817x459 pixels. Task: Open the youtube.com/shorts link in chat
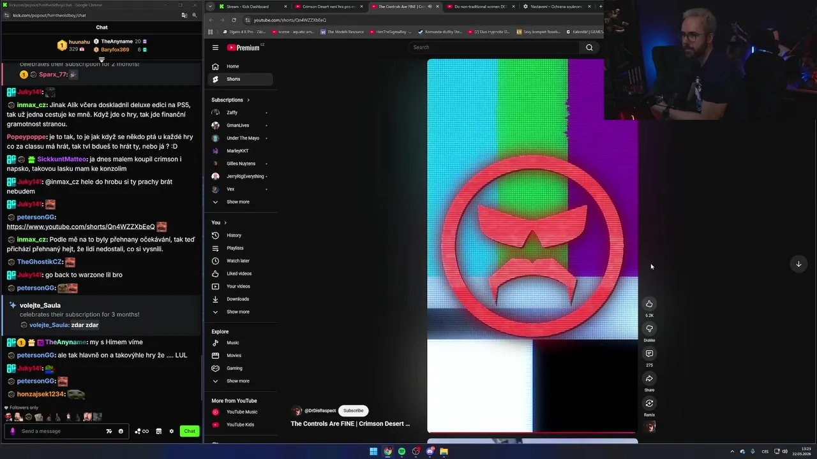(x=80, y=227)
